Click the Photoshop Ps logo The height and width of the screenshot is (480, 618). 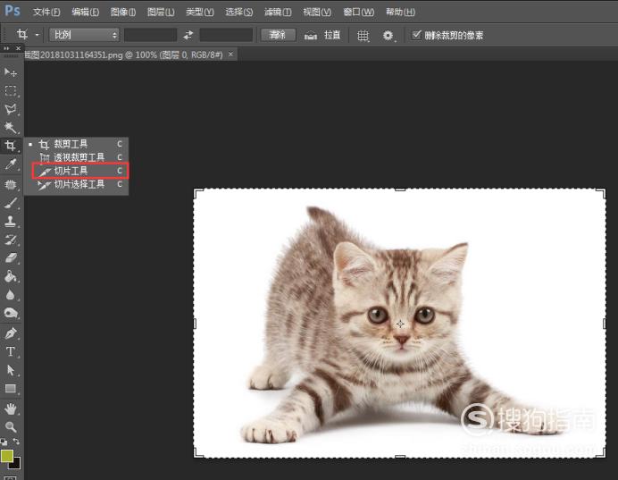coord(13,11)
